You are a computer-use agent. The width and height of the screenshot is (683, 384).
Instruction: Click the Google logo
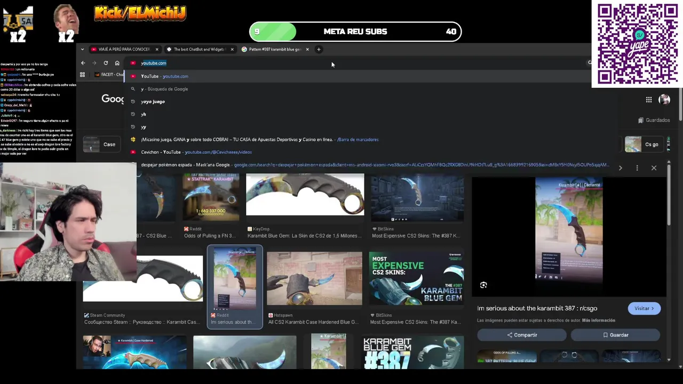(113, 99)
